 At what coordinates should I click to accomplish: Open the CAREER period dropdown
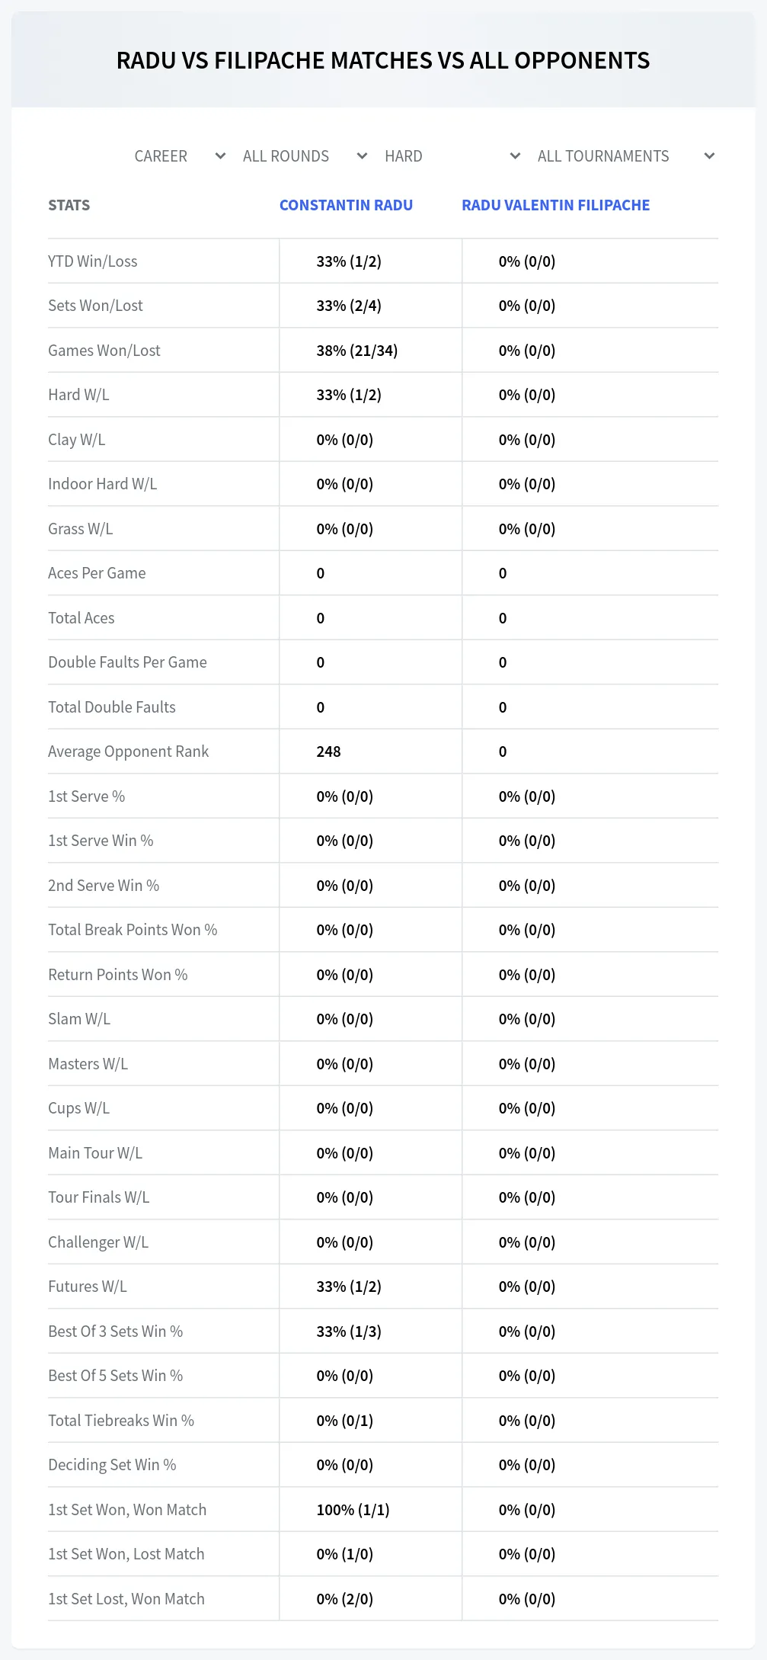[x=180, y=156]
